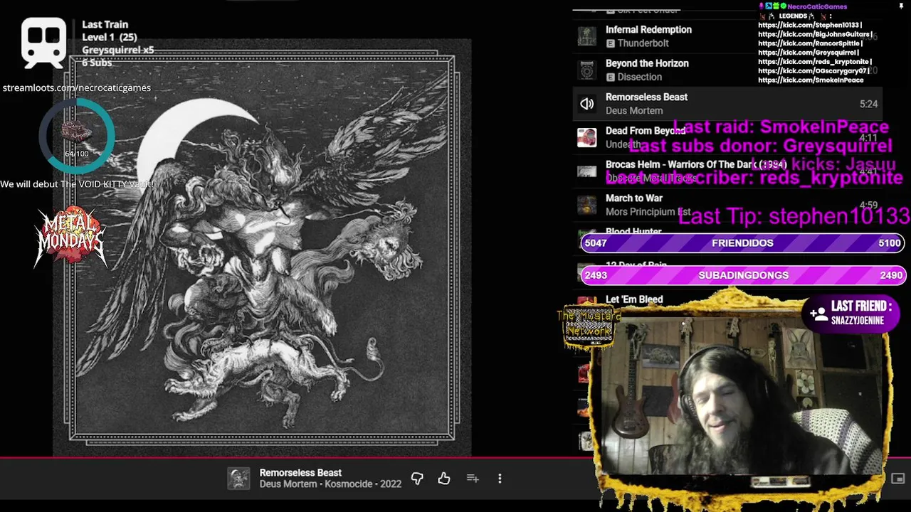Open the kick.com/BigJohnsGuitars link
Viewport: 911px width, 512px height.
coord(815,34)
